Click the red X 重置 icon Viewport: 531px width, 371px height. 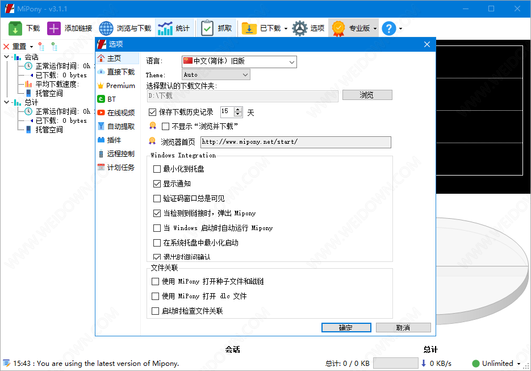(x=6, y=47)
